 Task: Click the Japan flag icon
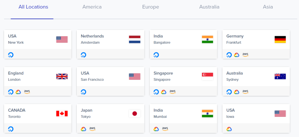135,114
